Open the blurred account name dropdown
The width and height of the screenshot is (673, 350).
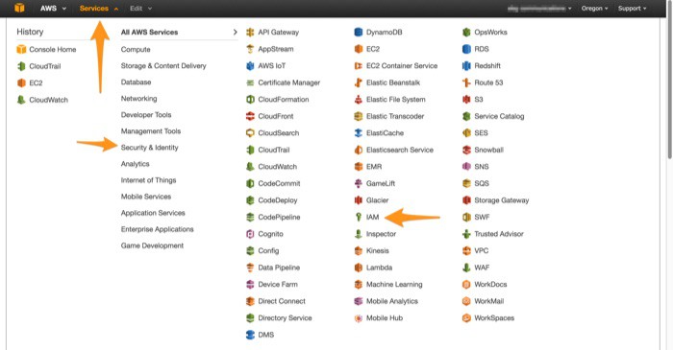click(539, 8)
